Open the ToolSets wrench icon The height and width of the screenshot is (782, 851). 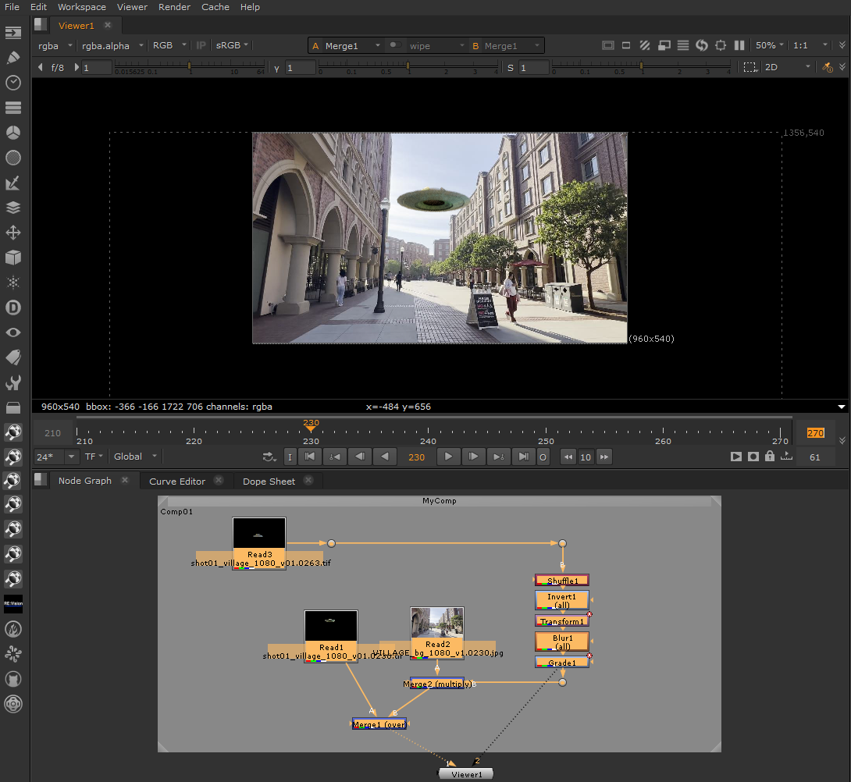click(x=13, y=382)
